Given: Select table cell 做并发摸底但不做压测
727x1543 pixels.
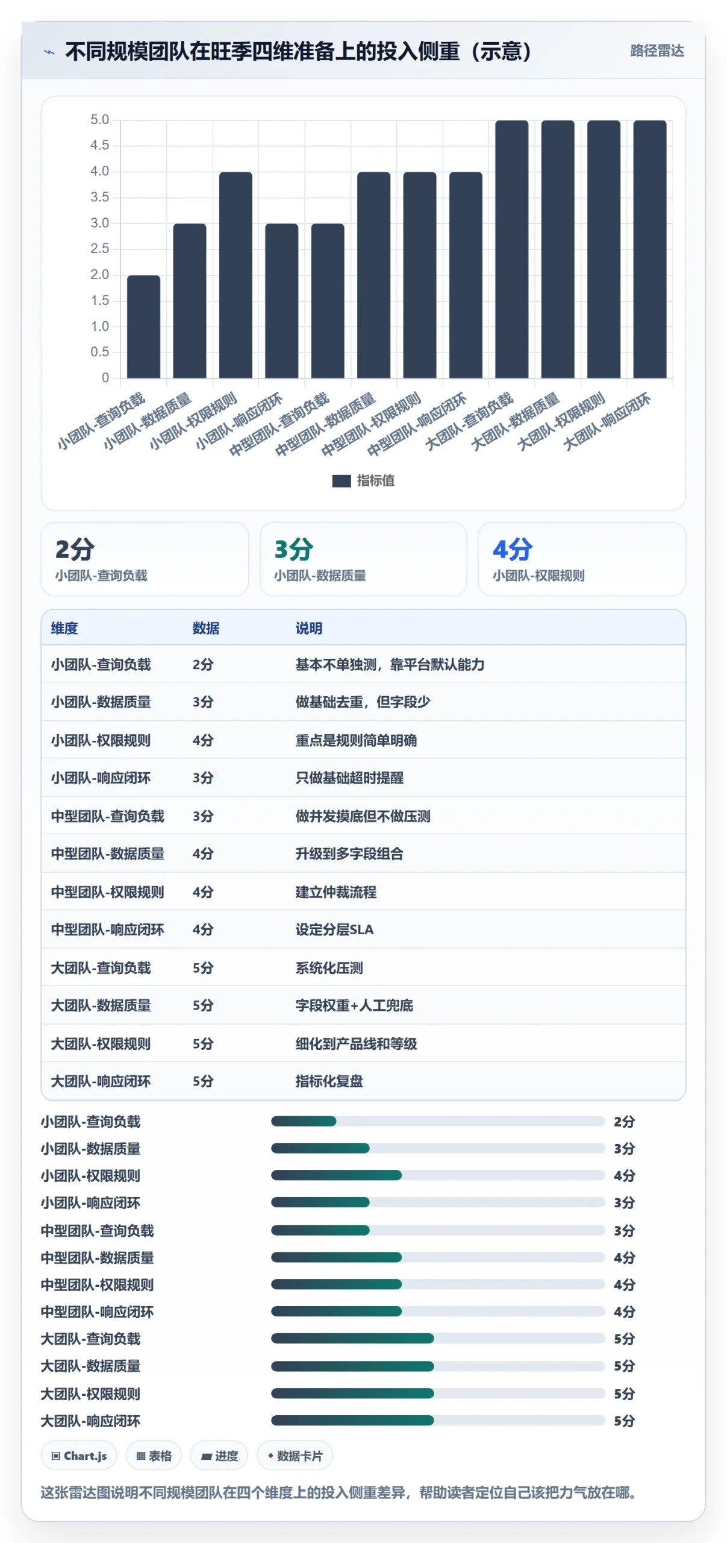Looking at the screenshot, I should click(363, 816).
